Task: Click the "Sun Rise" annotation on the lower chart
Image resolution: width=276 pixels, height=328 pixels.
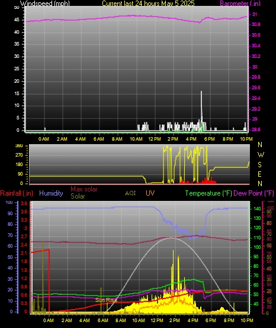Action: pyautogui.click(x=106, y=300)
